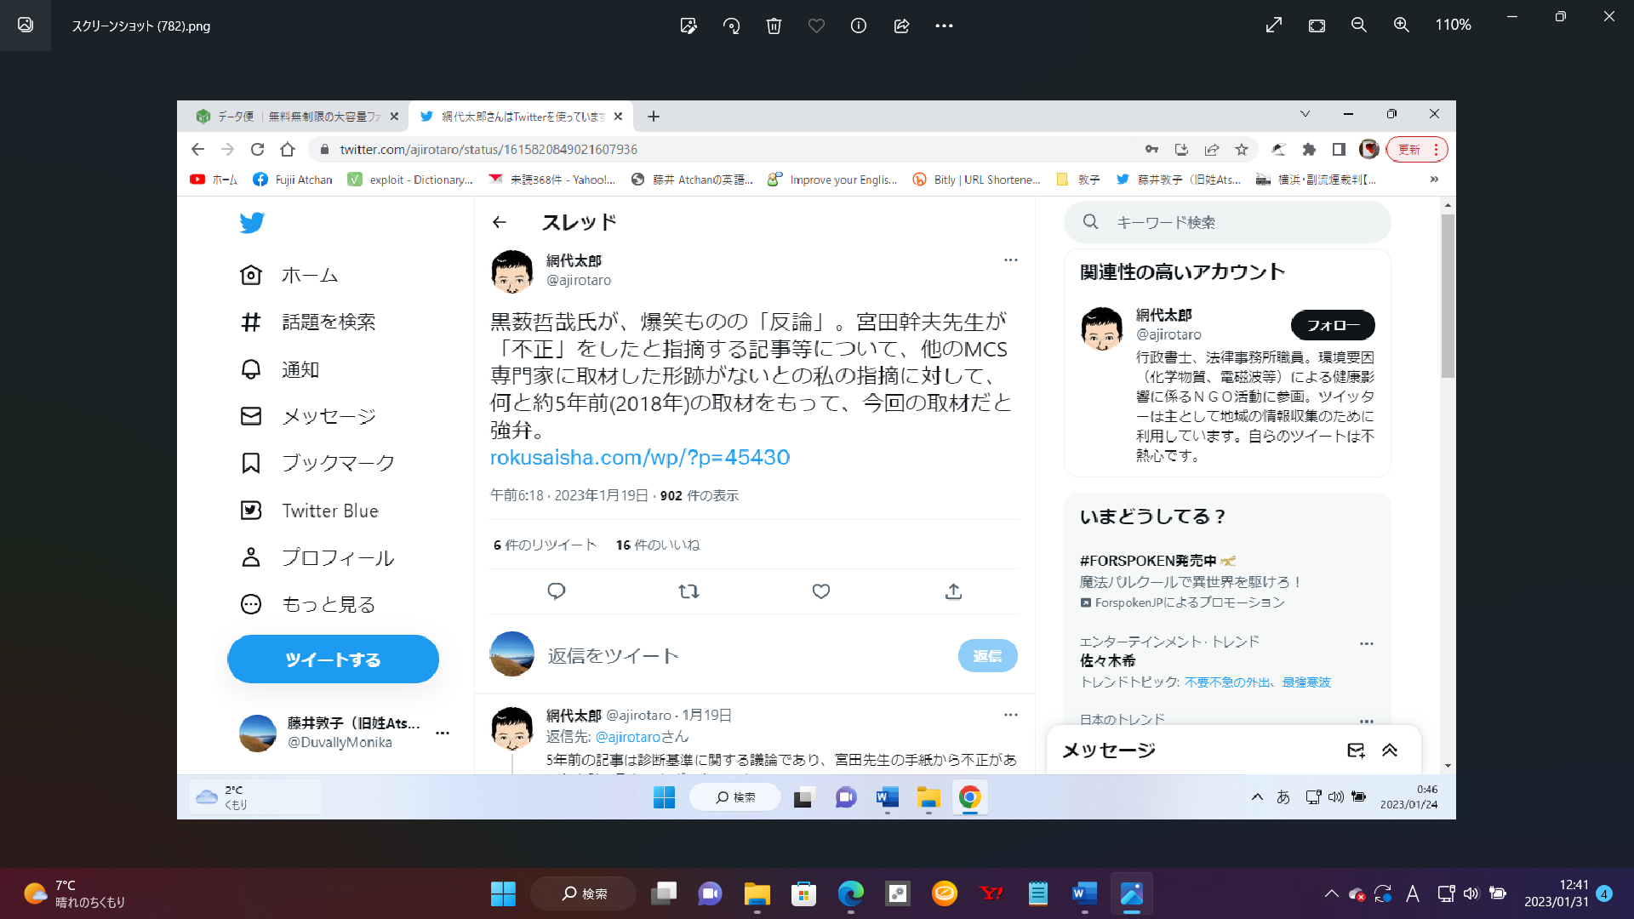The image size is (1634, 919).
Task: Toggle IME input mode 'A' in system tray
Action: (1413, 893)
